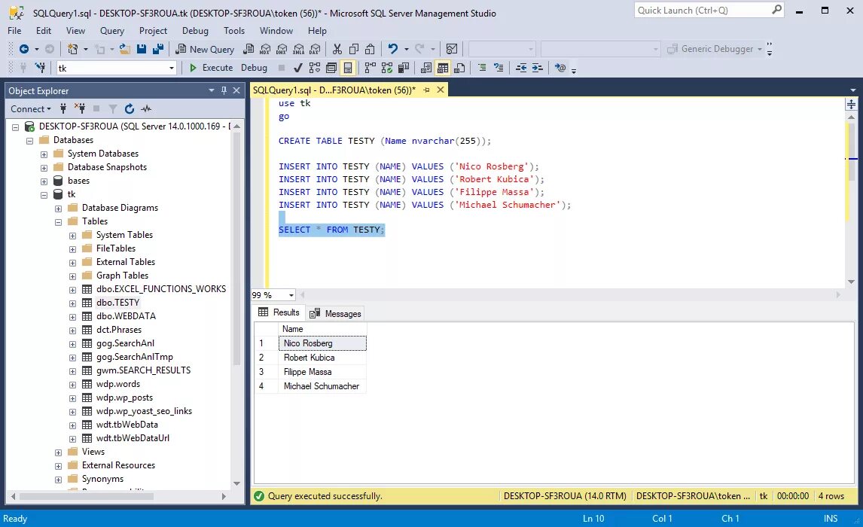Click the MDX query icon
The width and height of the screenshot is (863, 527).
(x=265, y=49)
